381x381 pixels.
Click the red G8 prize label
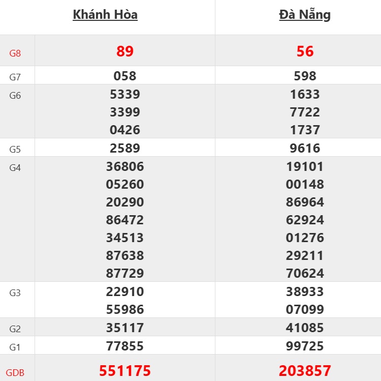click(x=15, y=53)
